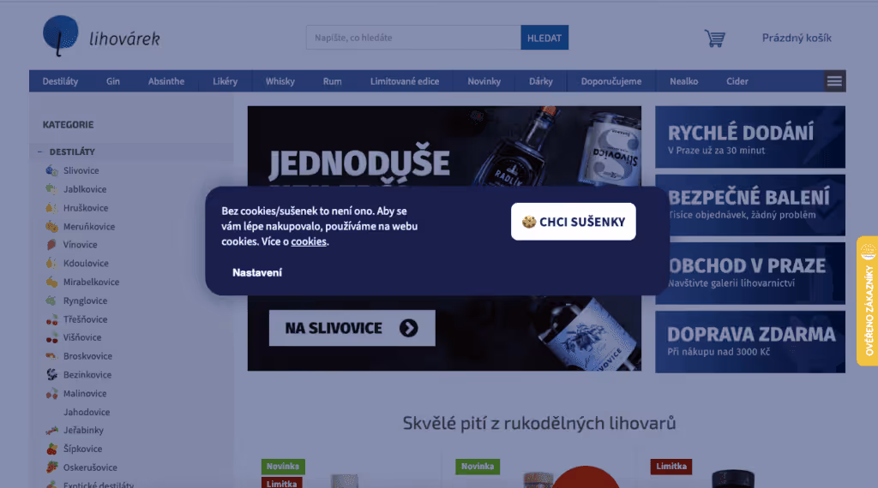
Task: Open Nealko in navigation bar
Action: coord(683,81)
